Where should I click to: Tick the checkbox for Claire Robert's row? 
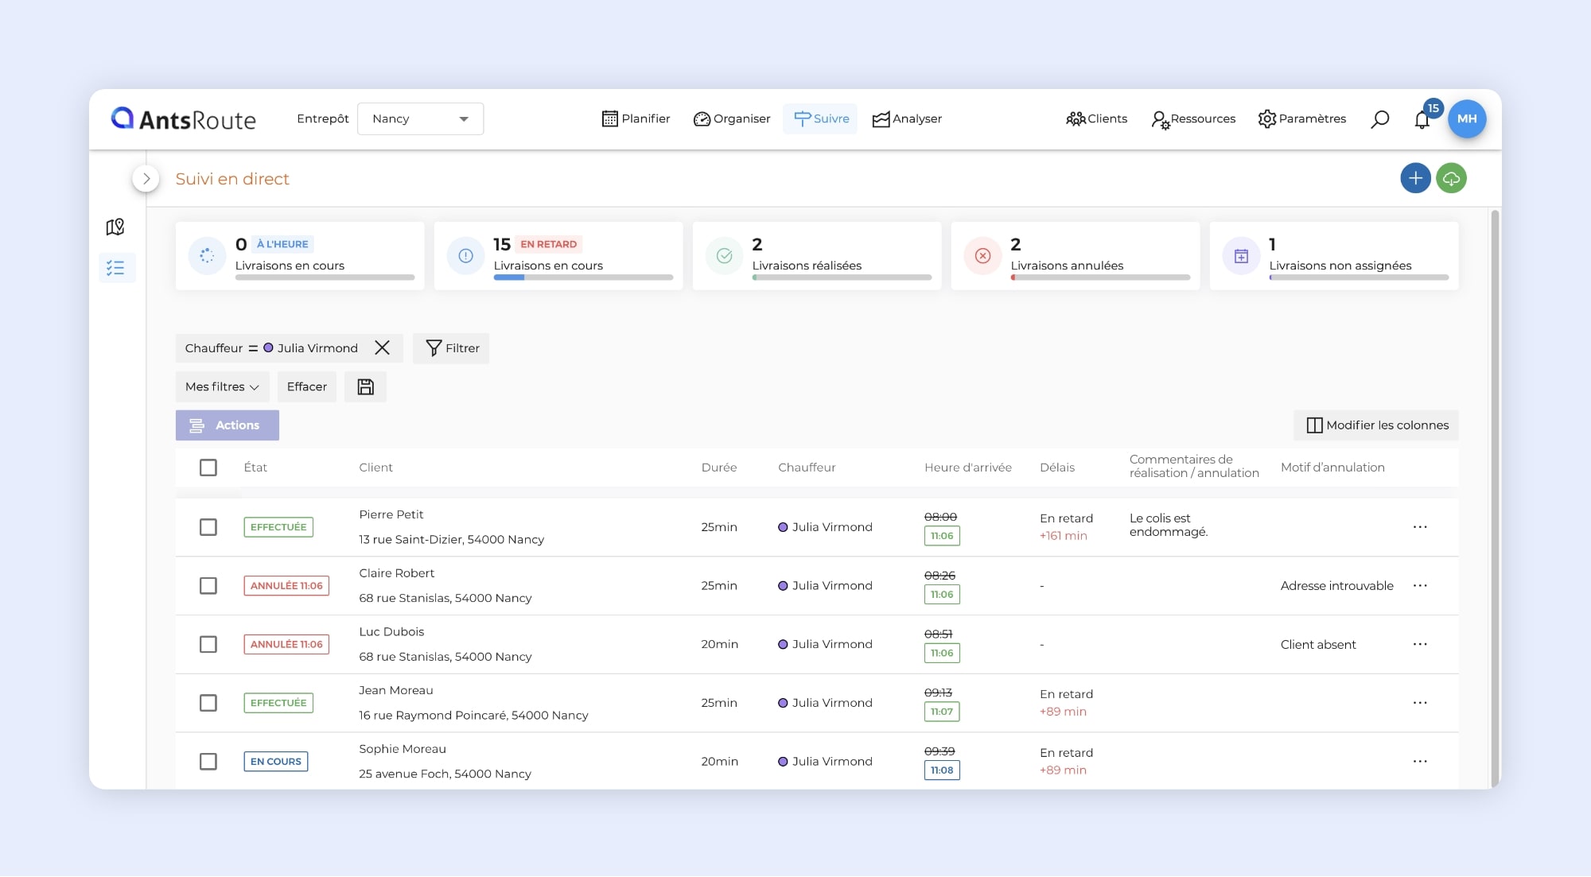pyautogui.click(x=208, y=586)
